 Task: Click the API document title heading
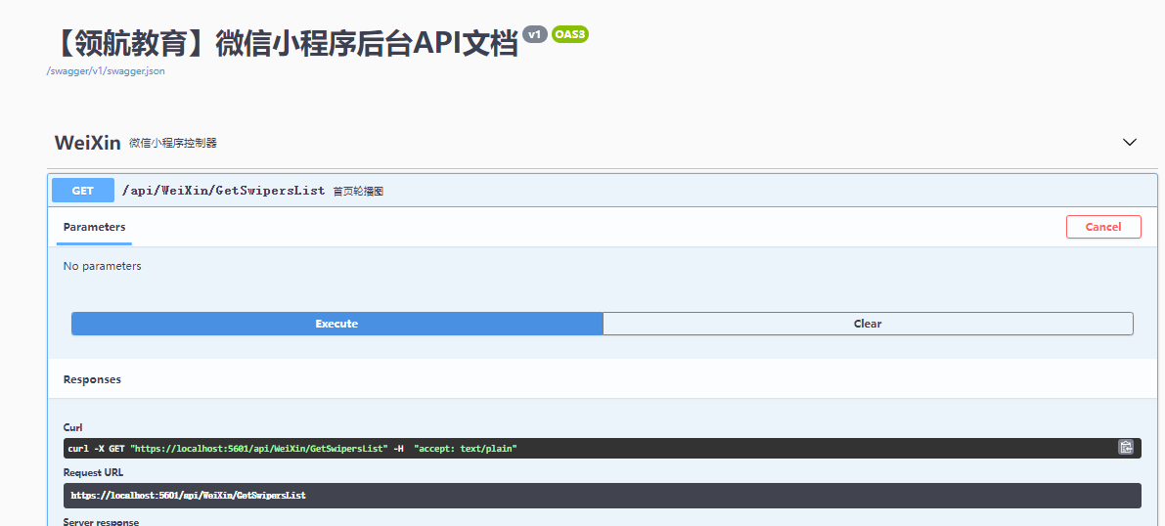(284, 44)
